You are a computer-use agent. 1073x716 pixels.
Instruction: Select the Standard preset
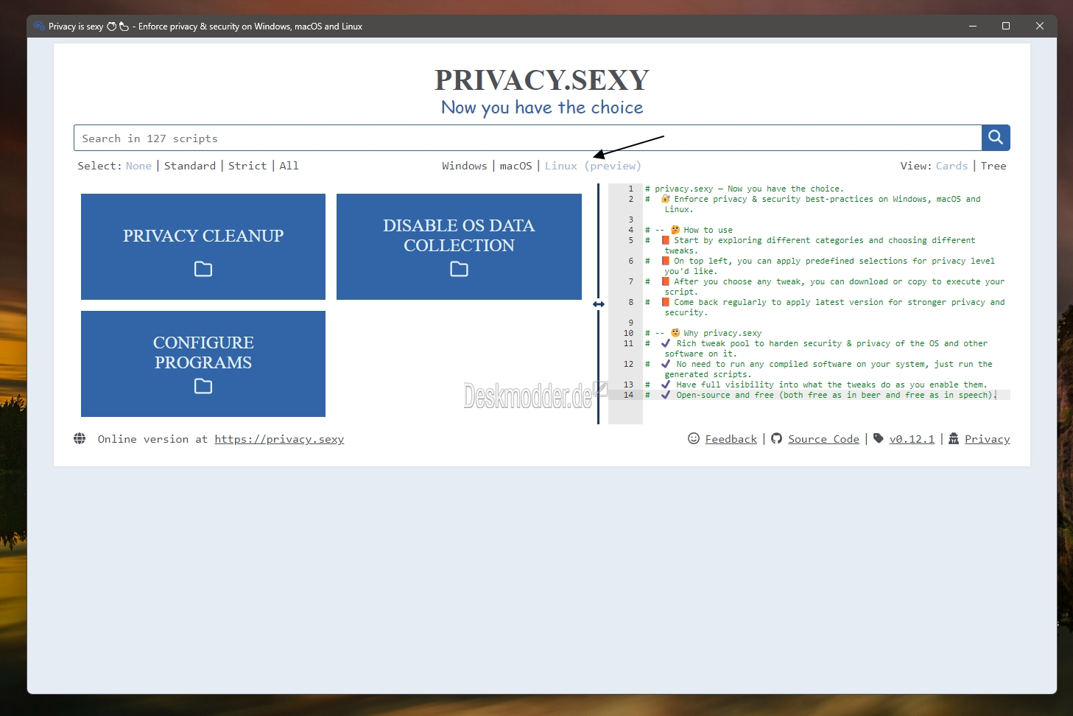tap(190, 166)
